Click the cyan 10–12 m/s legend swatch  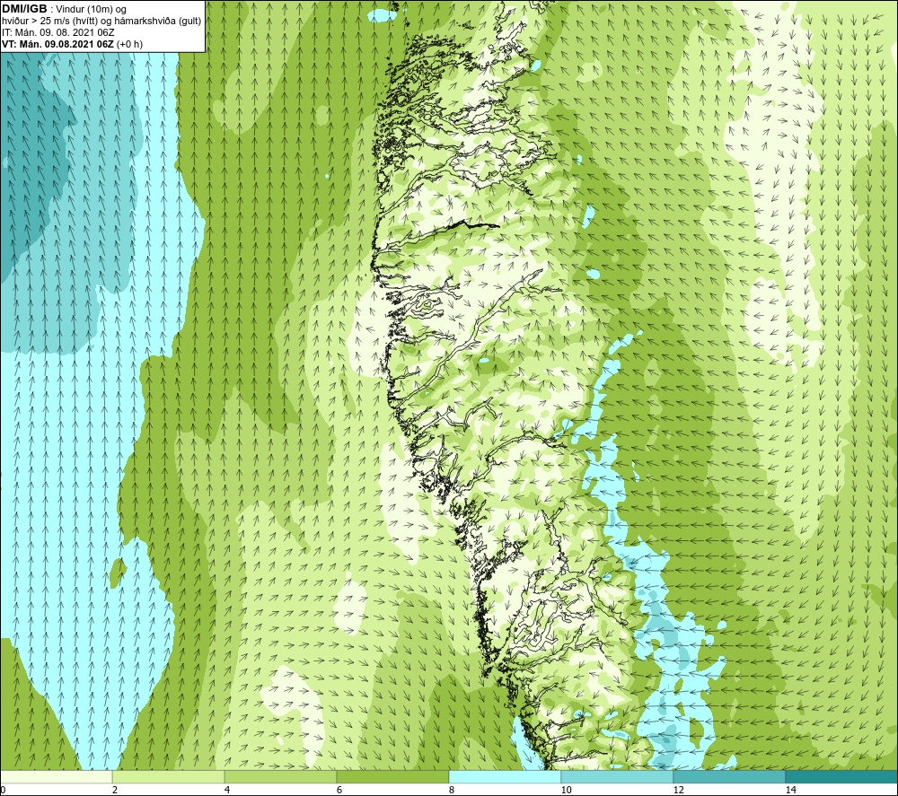click(618, 776)
